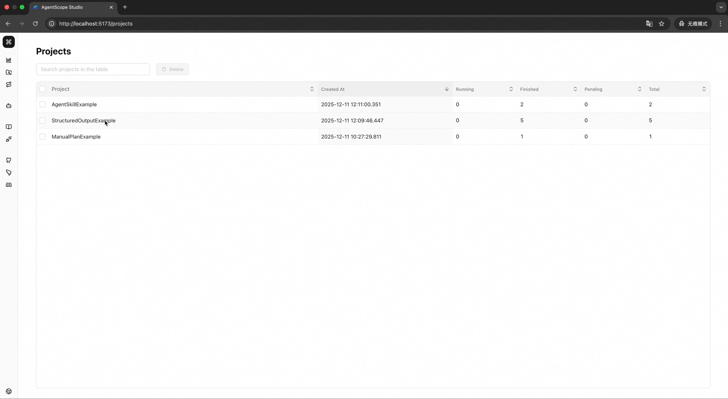Viewport: 728px width, 399px height.
Task: Open the folder projects sidebar icon
Action: [x=8, y=72]
